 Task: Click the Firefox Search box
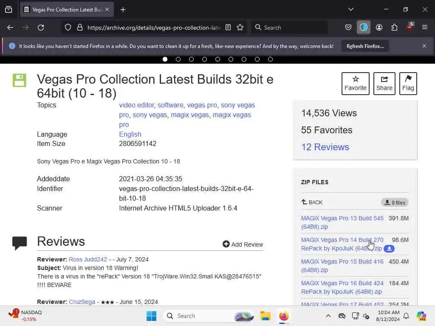pos(290,28)
